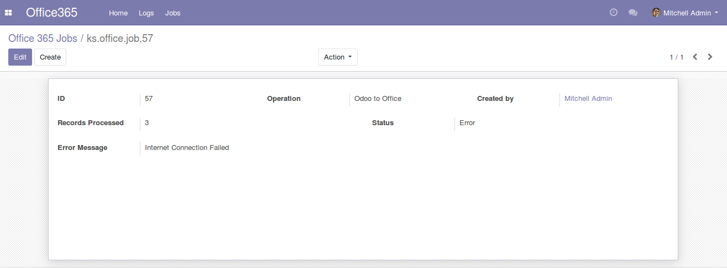Expand the Action dropdown
The width and height of the screenshot is (727, 268).
click(338, 57)
